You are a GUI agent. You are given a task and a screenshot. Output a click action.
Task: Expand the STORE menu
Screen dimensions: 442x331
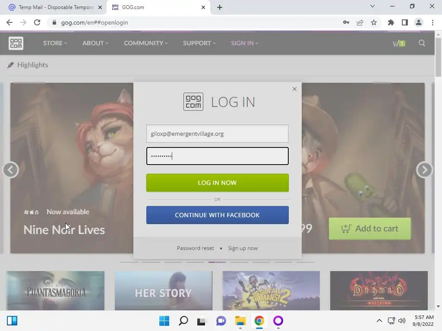click(55, 43)
